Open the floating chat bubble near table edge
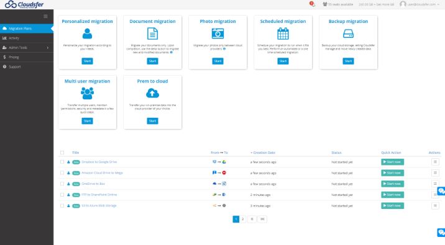 tap(441, 191)
